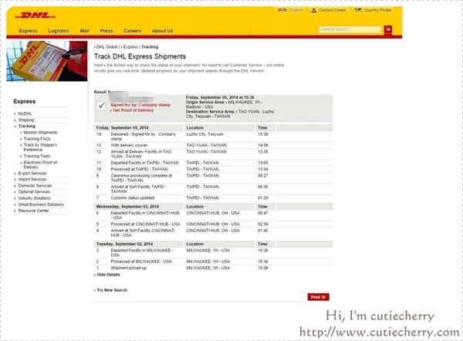This screenshot has width=463, height=341.
Task: Click the Country Profile link text
Action: pyautogui.click(x=378, y=10)
